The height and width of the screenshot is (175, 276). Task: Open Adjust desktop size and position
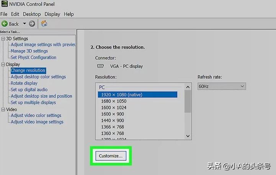tap(42, 96)
